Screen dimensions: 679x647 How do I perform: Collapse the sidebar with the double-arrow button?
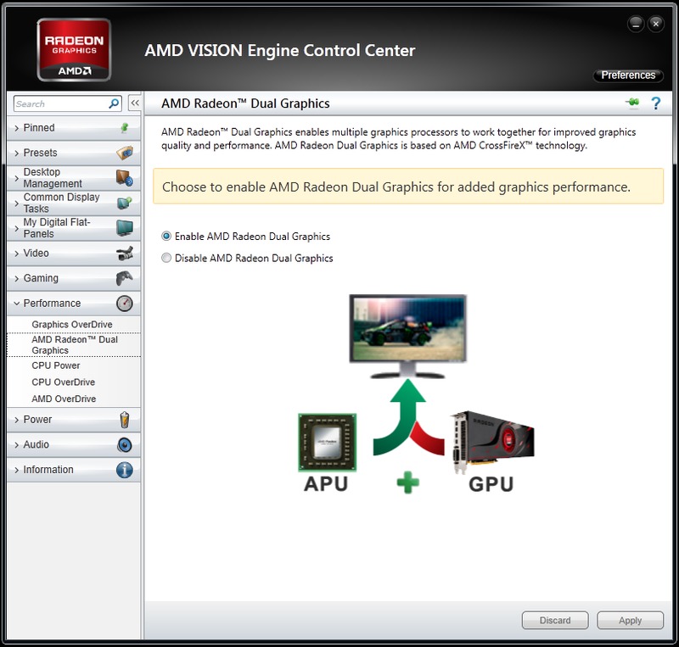click(x=135, y=103)
